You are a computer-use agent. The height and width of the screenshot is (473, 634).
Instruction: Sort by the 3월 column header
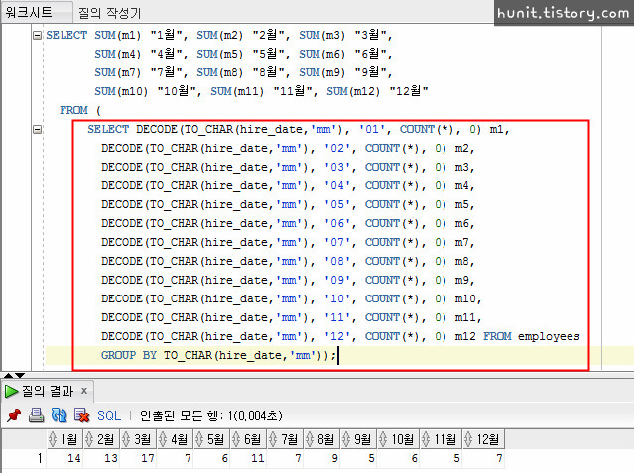pos(138,439)
